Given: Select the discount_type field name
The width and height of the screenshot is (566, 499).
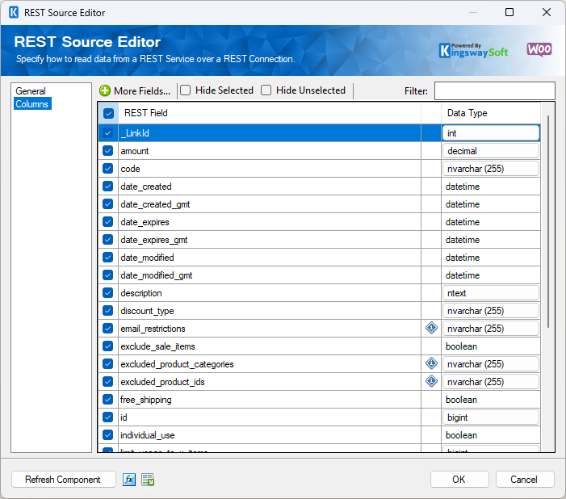Looking at the screenshot, I should click(x=147, y=311).
